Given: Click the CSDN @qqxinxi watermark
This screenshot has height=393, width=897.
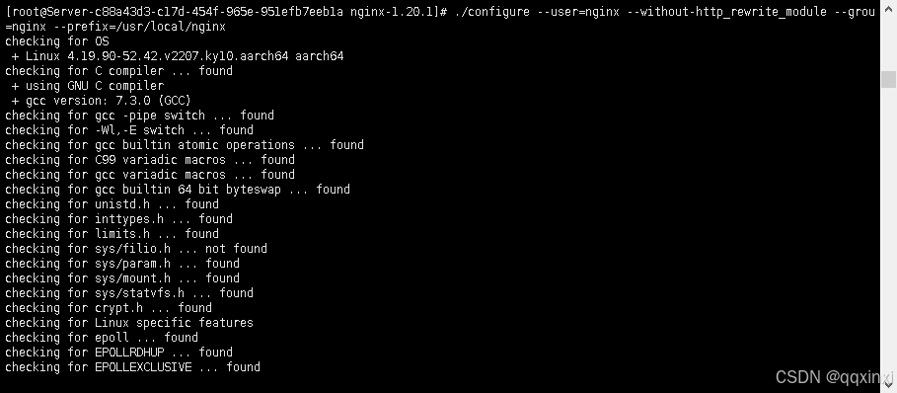Looking at the screenshot, I should click(834, 377).
